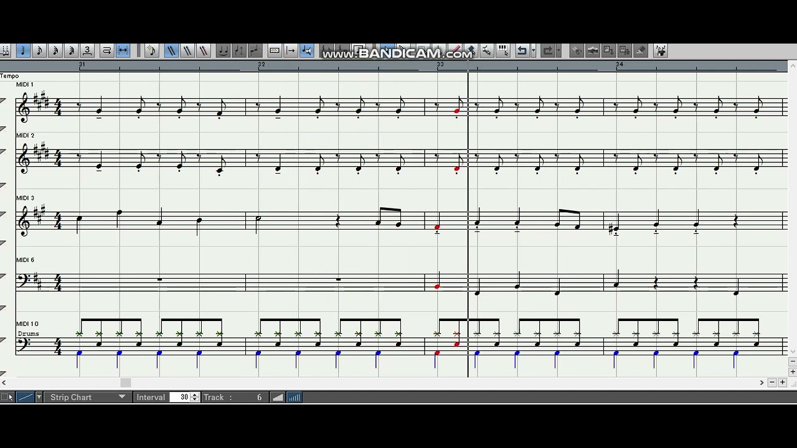797x448 pixels.
Task: Click the eraser with pointer tool
Action: [x=471, y=50]
